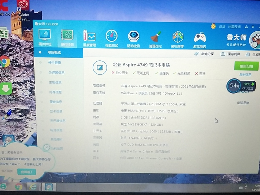Click operating system Windows 7 text
Image resolution: width=260 pixels, height=195 pixels.
tap(151, 93)
